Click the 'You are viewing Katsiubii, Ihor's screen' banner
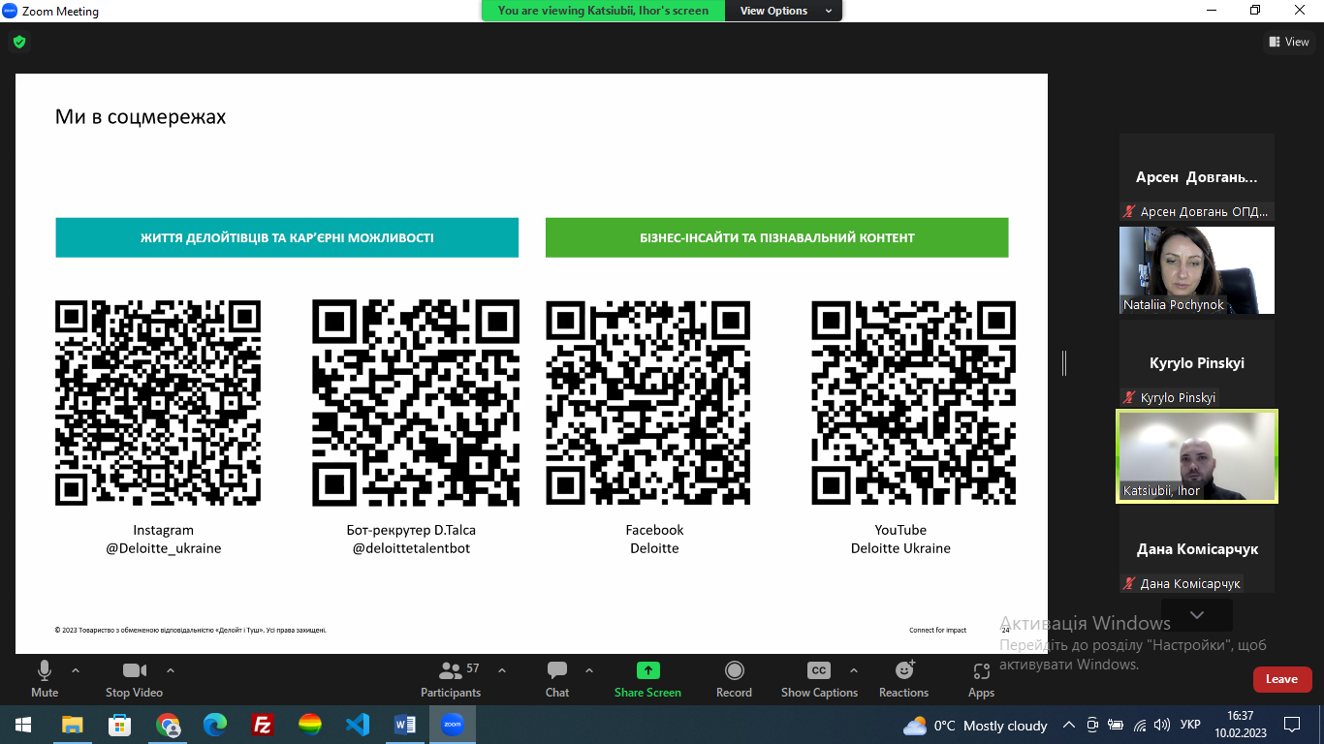Screen dimensions: 1324x744 pyautogui.click(x=603, y=11)
